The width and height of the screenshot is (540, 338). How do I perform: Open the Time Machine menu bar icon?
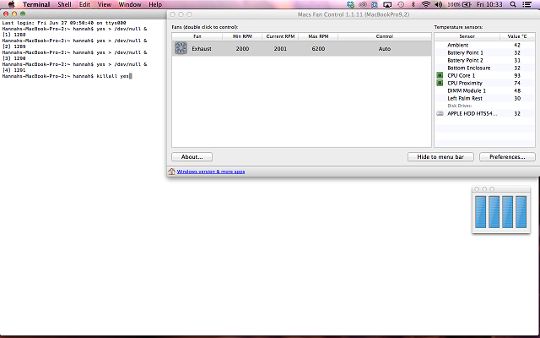point(401,4)
